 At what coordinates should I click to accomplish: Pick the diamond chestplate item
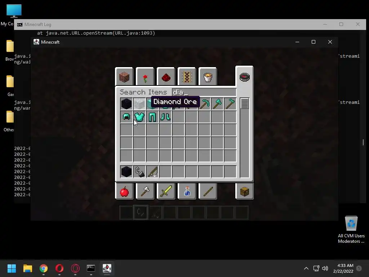(139, 117)
